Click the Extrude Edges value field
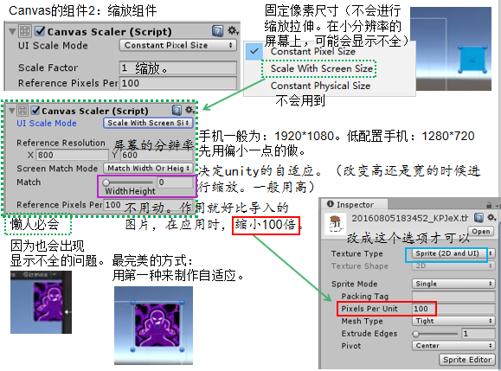This screenshot has width=501, height=371. (x=478, y=334)
